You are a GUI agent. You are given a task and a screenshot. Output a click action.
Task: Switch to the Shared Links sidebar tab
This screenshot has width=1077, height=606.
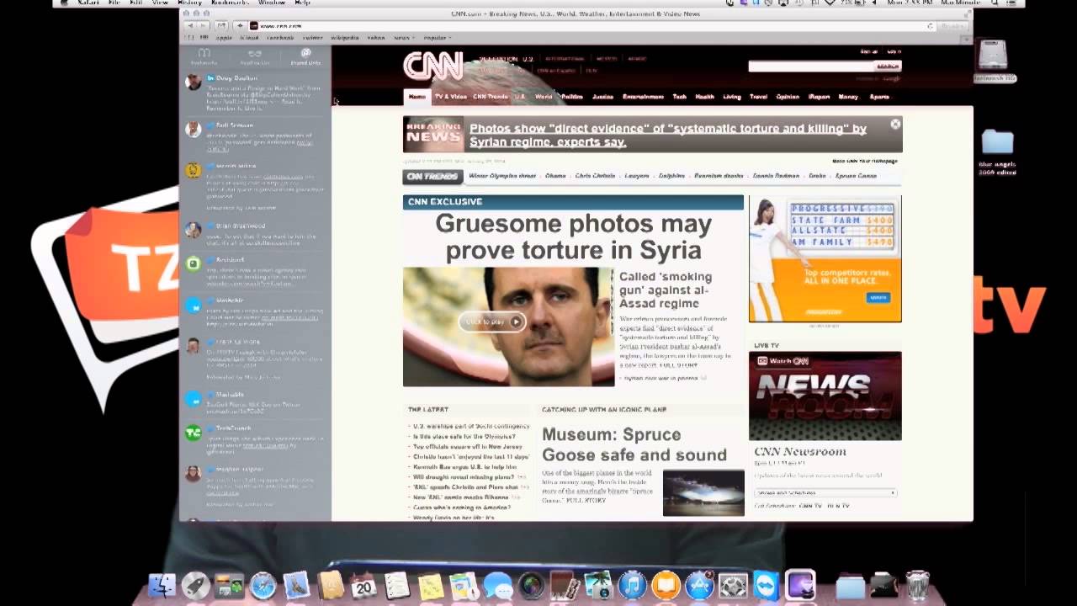click(x=305, y=56)
